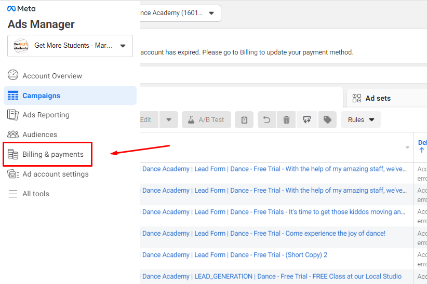Follow the Billing link in the expired notice
This screenshot has width=427, height=284.
click(x=248, y=52)
